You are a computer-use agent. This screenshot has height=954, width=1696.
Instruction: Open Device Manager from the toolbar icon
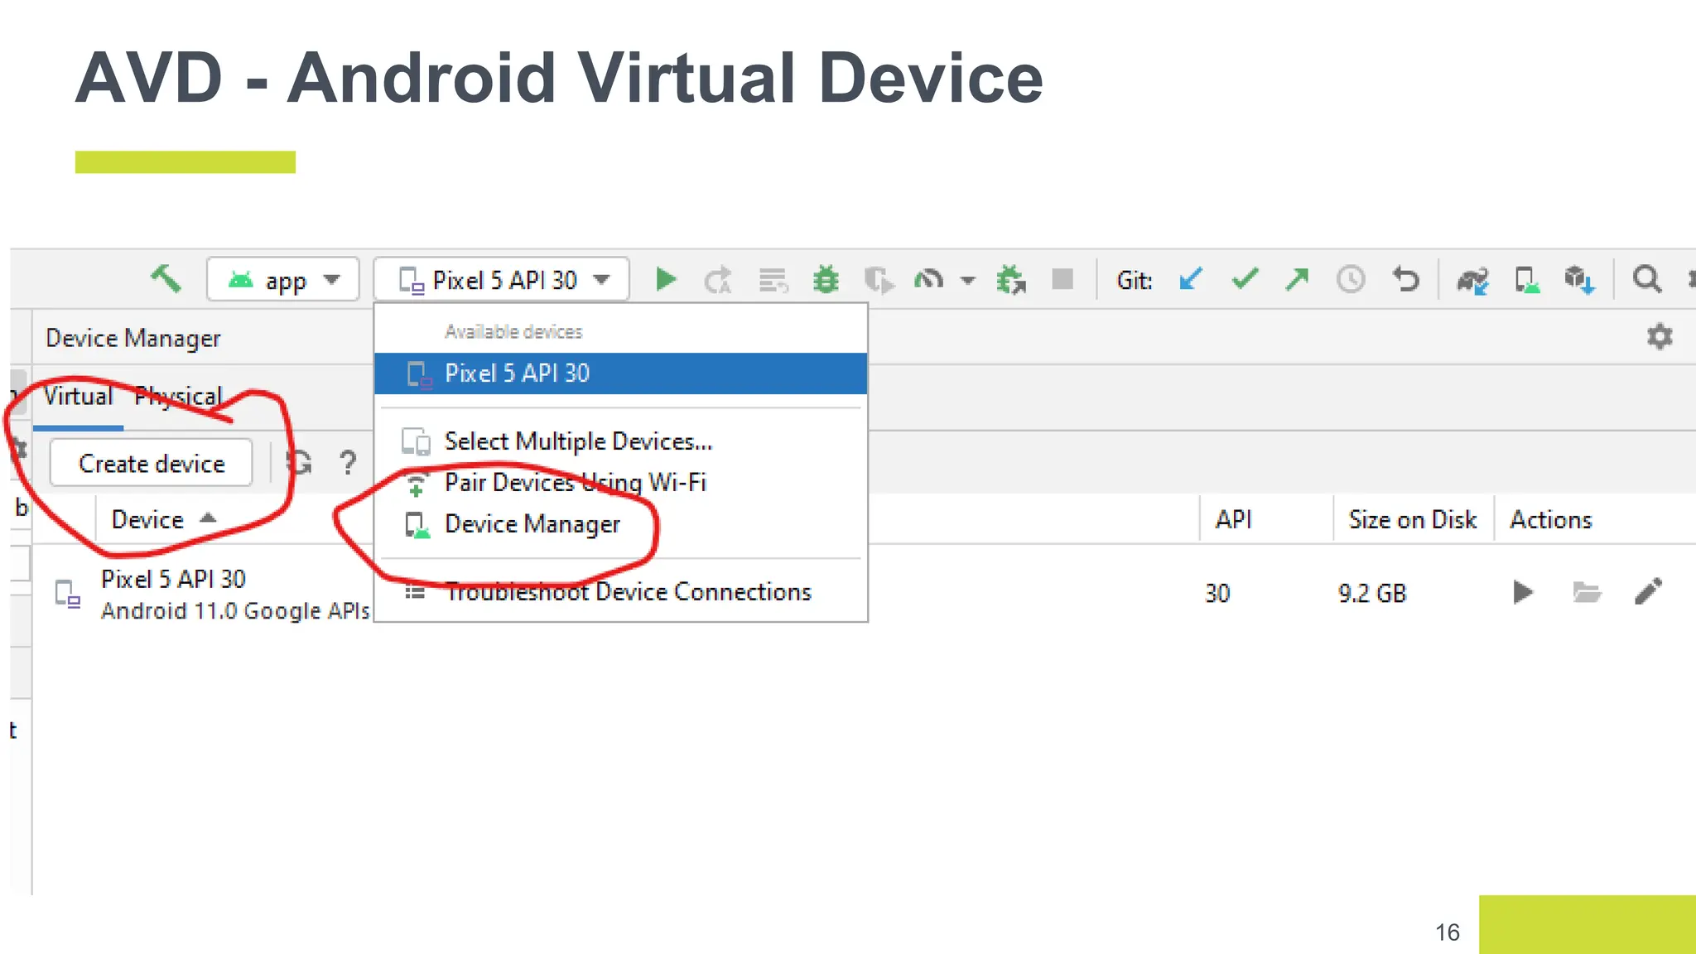tap(1526, 280)
